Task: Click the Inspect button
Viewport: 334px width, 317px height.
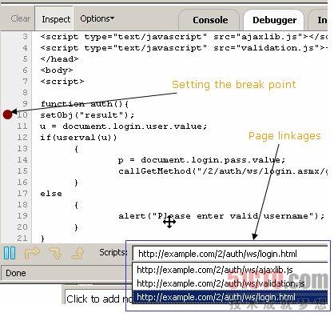Action: pyautogui.click(x=56, y=19)
